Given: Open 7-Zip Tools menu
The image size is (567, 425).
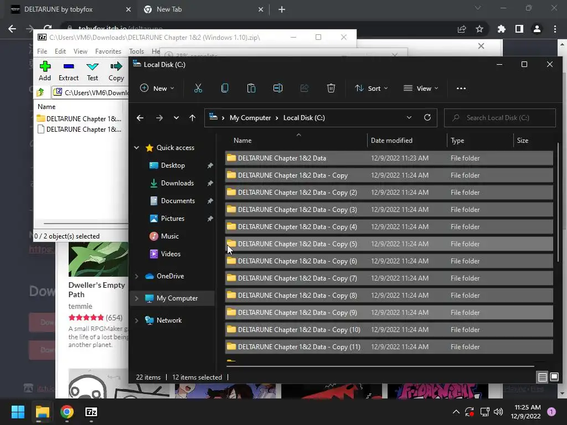Looking at the screenshot, I should pos(136,51).
